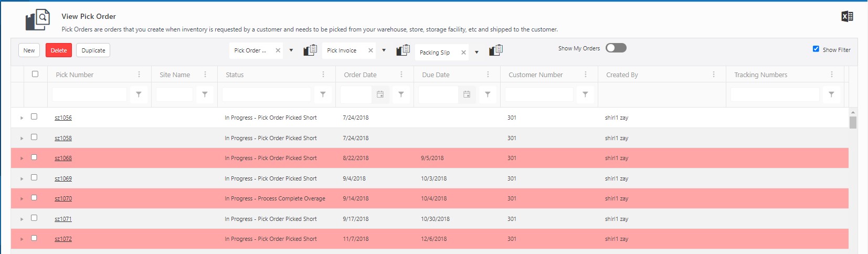Image resolution: width=868 pixels, height=254 pixels.
Task: Toggle the Show My Orders switch
Action: [x=616, y=48]
